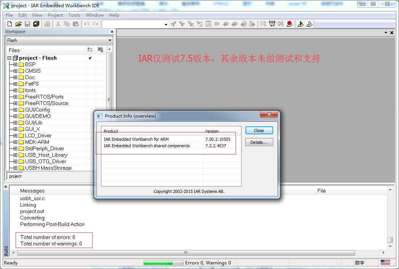Open the Edit menu
The height and width of the screenshot is (269, 399).
22,15
